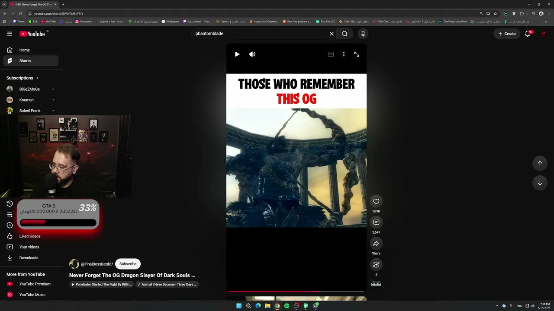554x311 pixels.
Task: Open the Soheil Prank subscription channel
Action: pos(30,111)
